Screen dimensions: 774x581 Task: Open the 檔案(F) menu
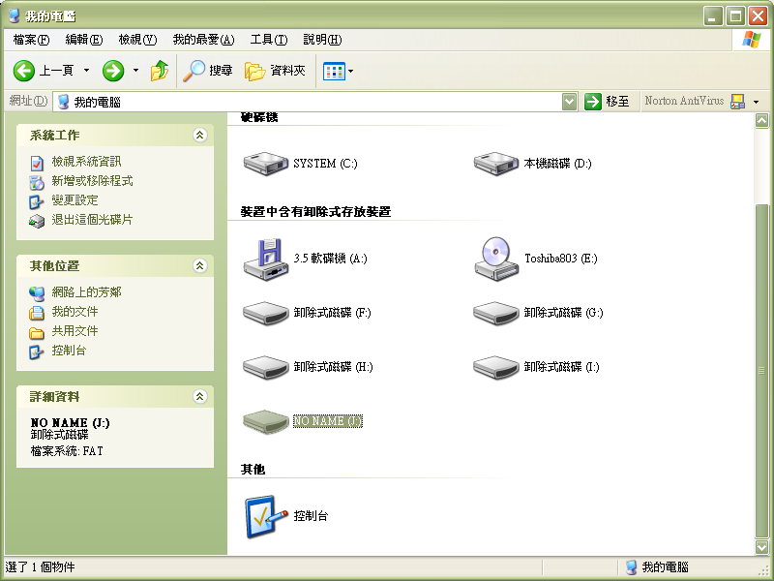(31, 40)
